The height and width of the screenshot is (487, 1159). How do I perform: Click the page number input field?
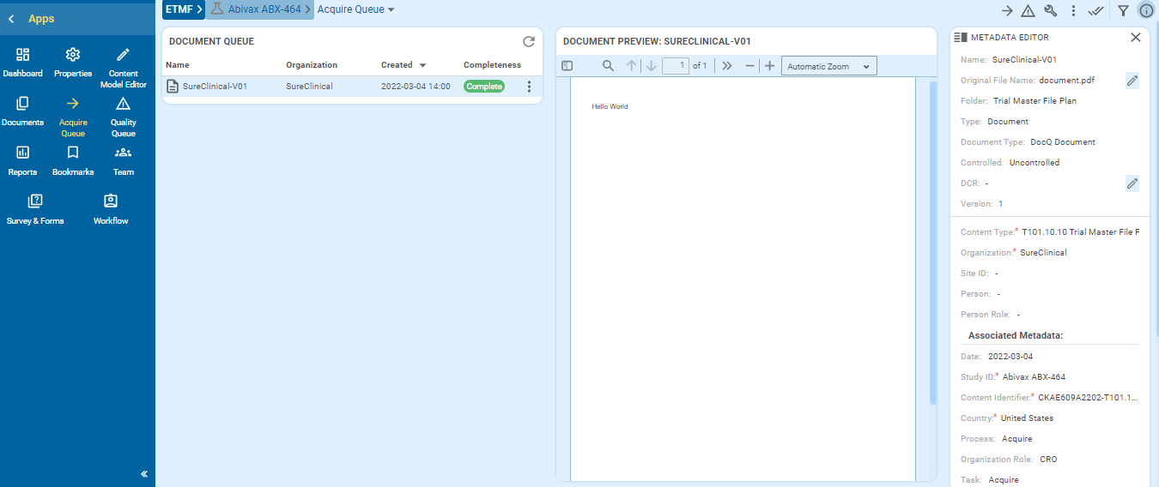click(x=676, y=66)
